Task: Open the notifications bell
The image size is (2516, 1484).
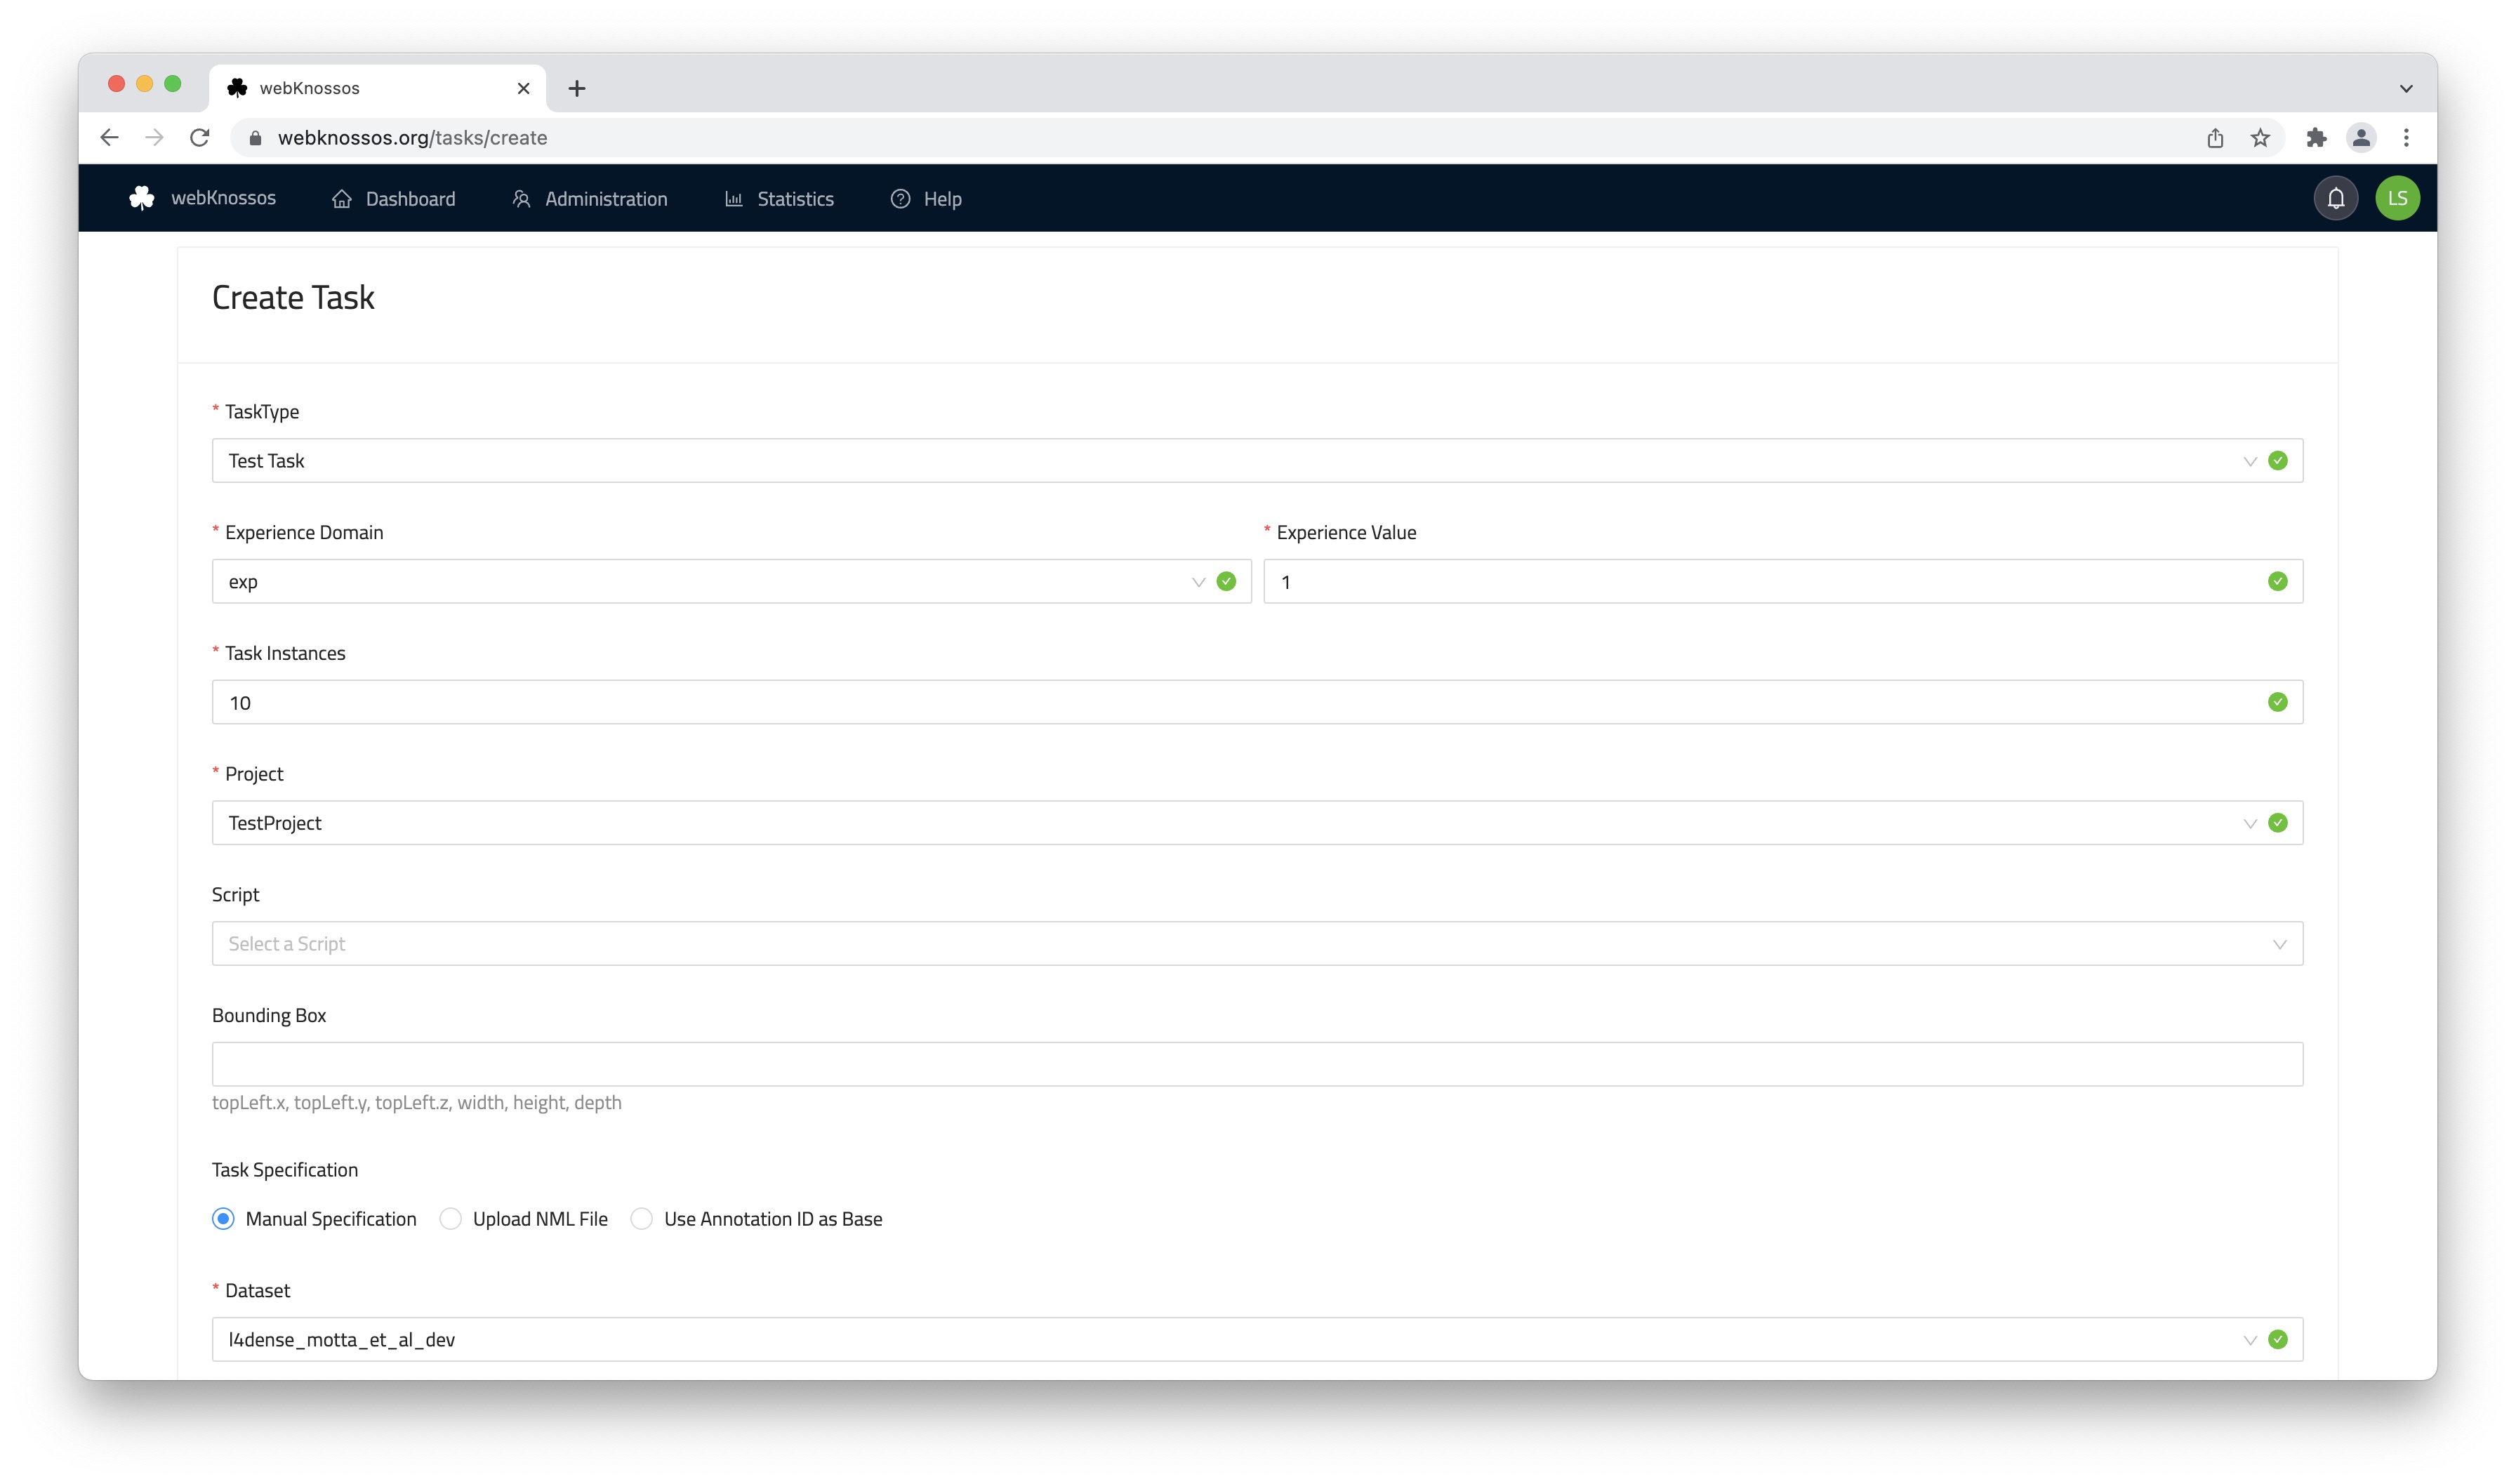Action: coord(2335,198)
